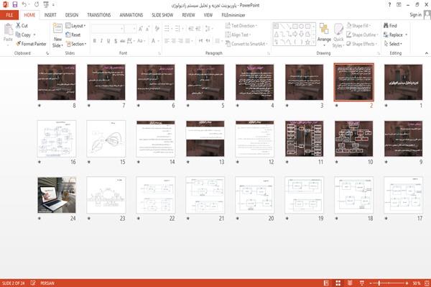This screenshot has width=431, height=287.
Task: Switch to Reading View in status bar
Action: 350,283
